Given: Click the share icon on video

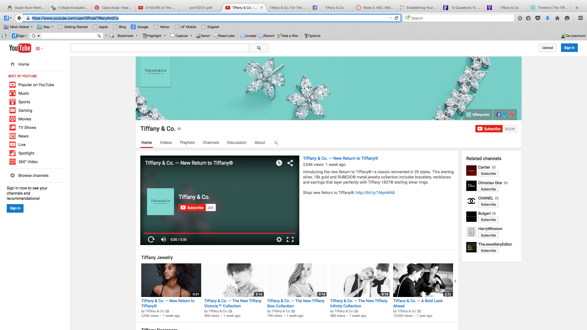Looking at the screenshot, I should pyautogui.click(x=290, y=163).
